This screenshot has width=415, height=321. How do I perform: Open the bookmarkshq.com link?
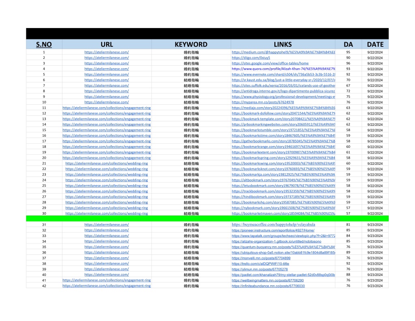283,203
